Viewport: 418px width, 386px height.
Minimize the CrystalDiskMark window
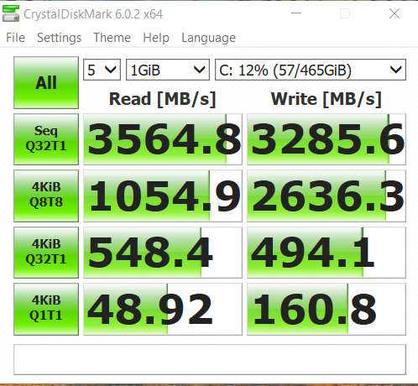[296, 13]
